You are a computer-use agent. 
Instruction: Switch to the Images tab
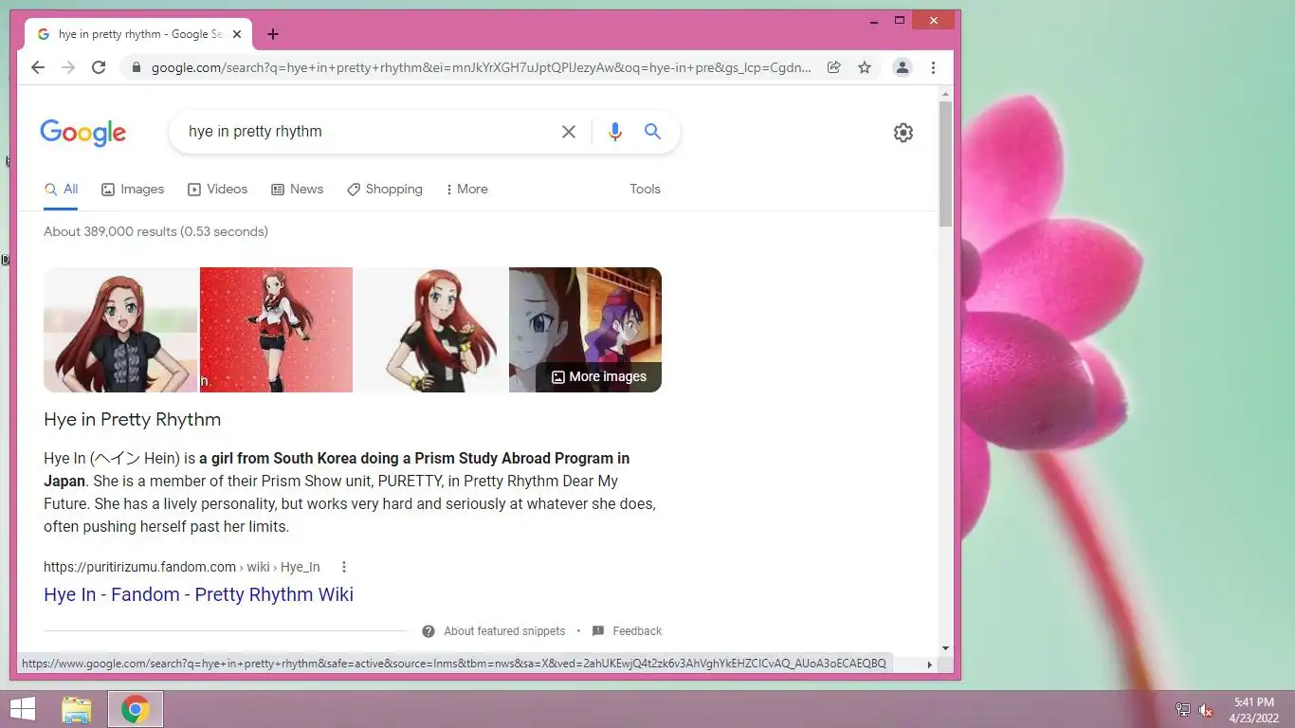coord(133,189)
